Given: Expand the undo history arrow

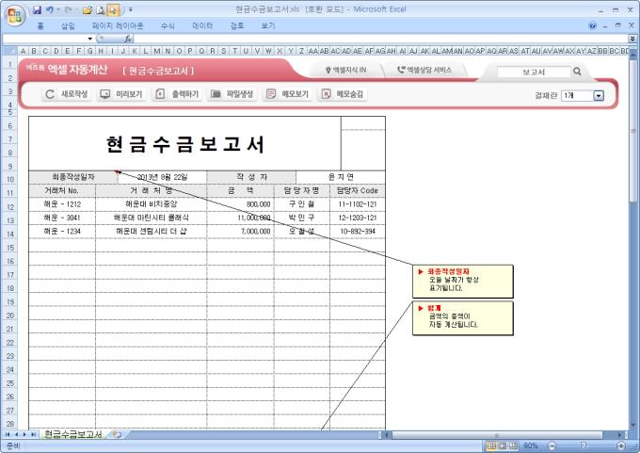Looking at the screenshot, I should click(58, 9).
